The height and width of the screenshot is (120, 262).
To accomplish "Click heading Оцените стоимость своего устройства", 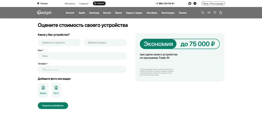I will (x=83, y=25).
